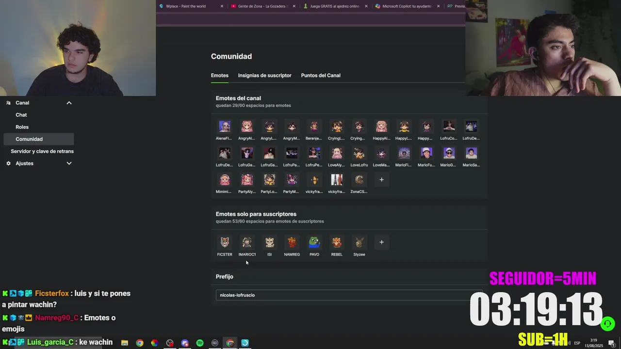Open the LofruPa... emote

point(292,153)
